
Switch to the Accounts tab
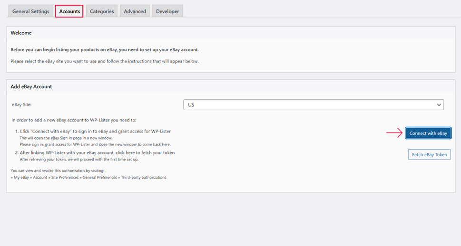tap(69, 11)
